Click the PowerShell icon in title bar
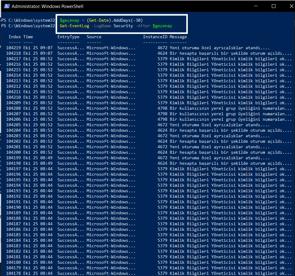This screenshot has width=295, height=276. pos(7,6)
